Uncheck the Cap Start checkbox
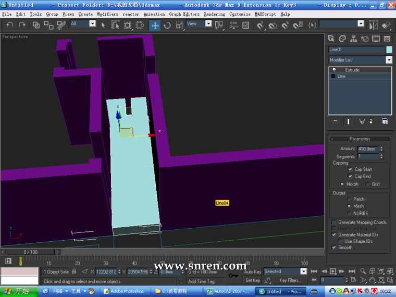396x297 pixels. [x=350, y=169]
